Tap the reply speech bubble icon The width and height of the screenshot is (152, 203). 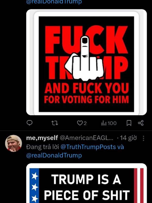coord(29,123)
